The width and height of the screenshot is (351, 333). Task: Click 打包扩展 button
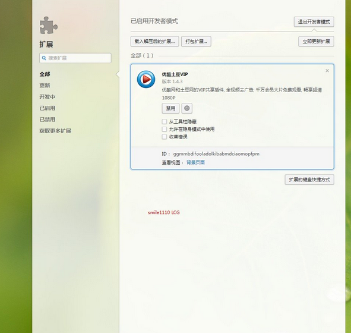pyautogui.click(x=196, y=42)
